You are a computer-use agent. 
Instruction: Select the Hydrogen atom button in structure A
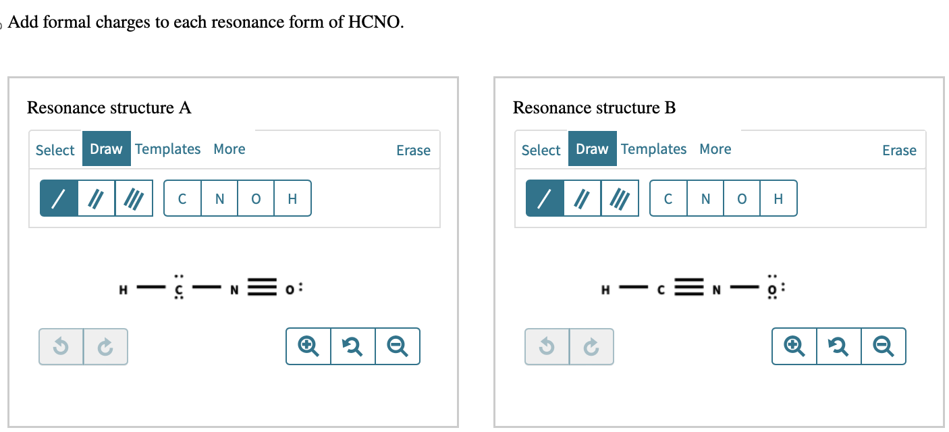293,198
